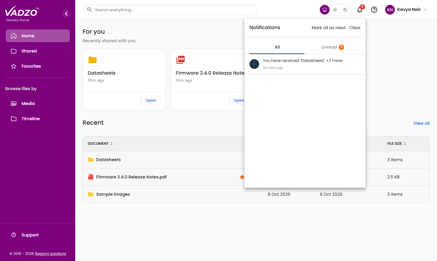
Task: Open the Datasheets received notification
Action: coord(305,64)
